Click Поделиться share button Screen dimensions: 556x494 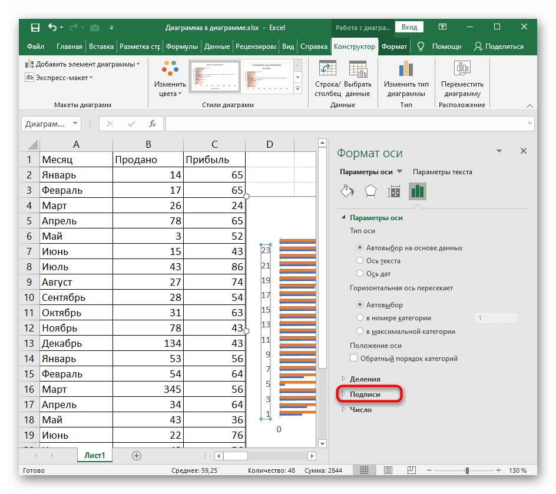(x=498, y=47)
